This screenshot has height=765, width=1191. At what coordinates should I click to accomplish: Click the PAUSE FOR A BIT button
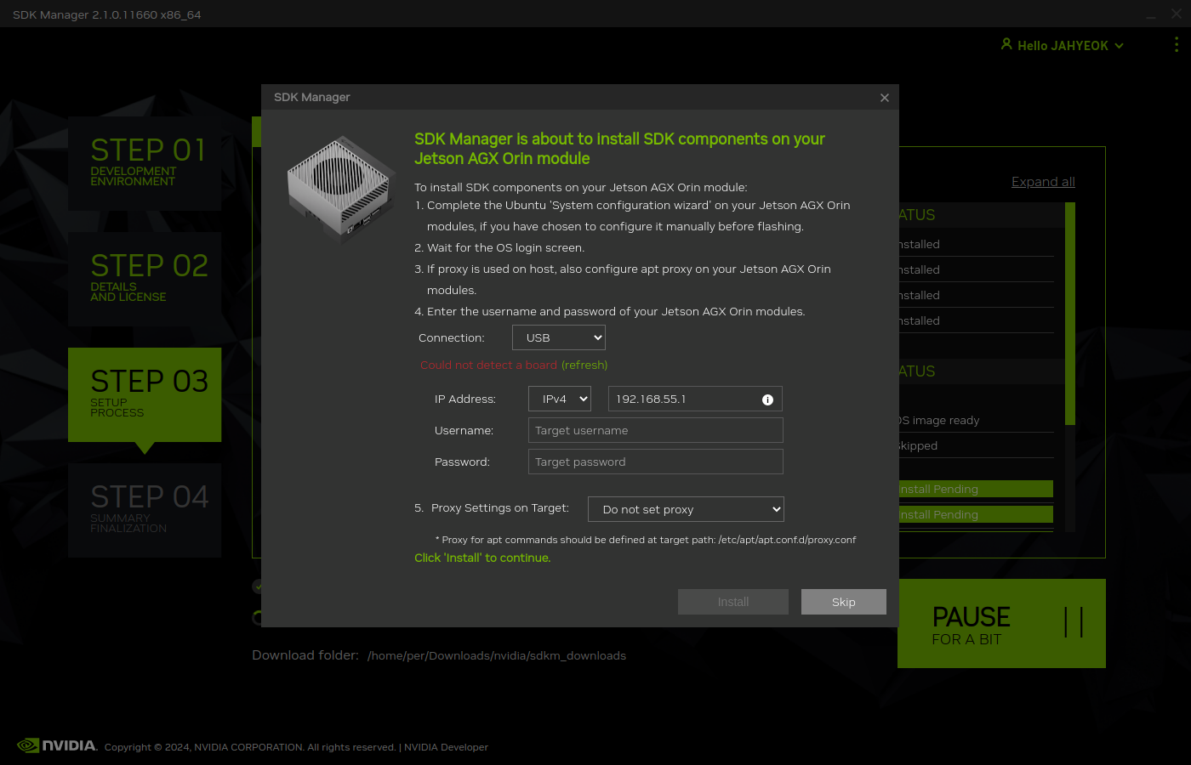pos(1002,623)
